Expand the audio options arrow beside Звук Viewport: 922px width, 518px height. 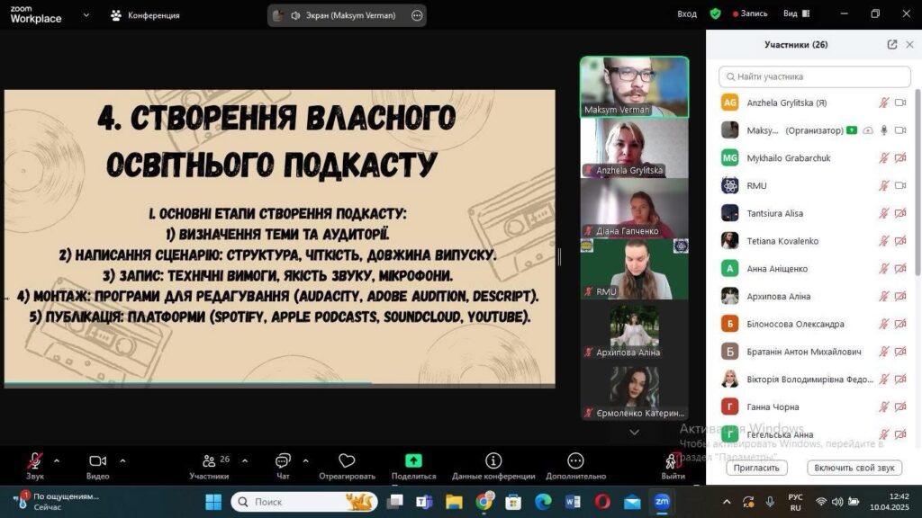click(57, 460)
